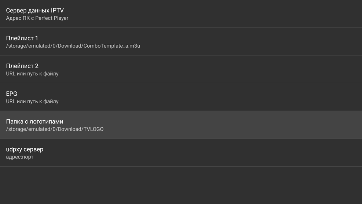Open the udpxy сервер setting
This screenshot has height=204, width=362.
coord(181,153)
